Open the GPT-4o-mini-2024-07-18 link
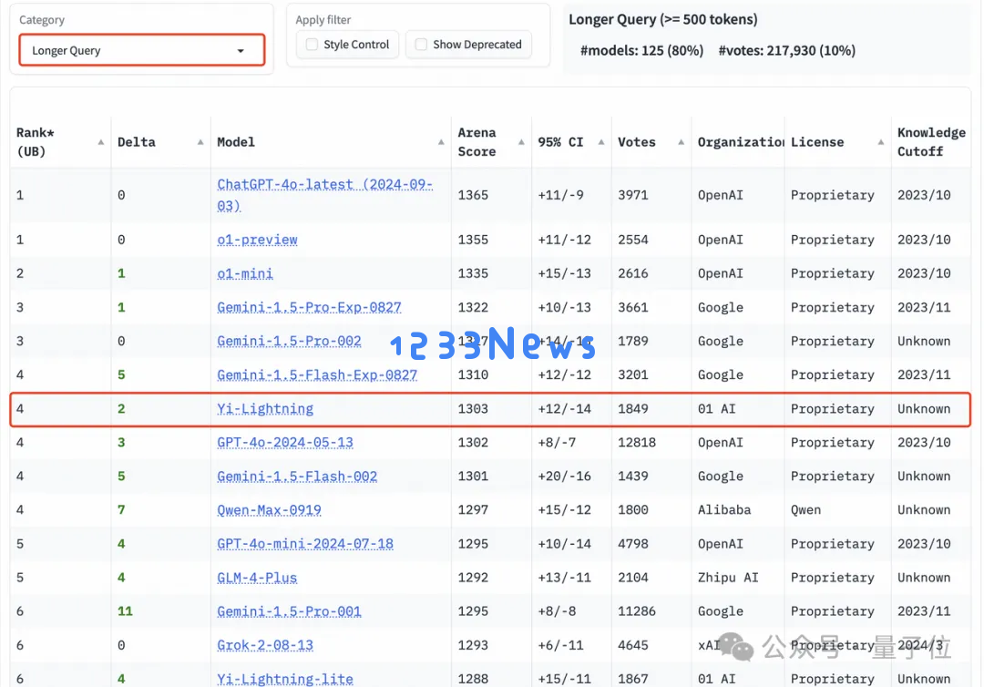 pyautogui.click(x=305, y=544)
